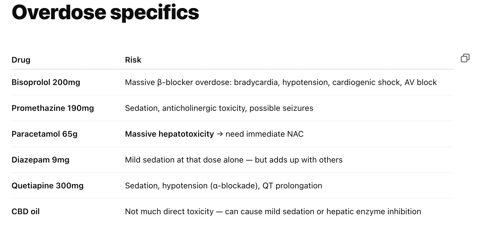Screen dimensions: 483x228
Task: Click the 'hepatic enzyme inhibition' text
Action: pos(374,212)
